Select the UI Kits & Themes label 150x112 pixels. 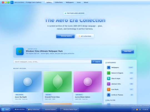click(x=117, y=95)
